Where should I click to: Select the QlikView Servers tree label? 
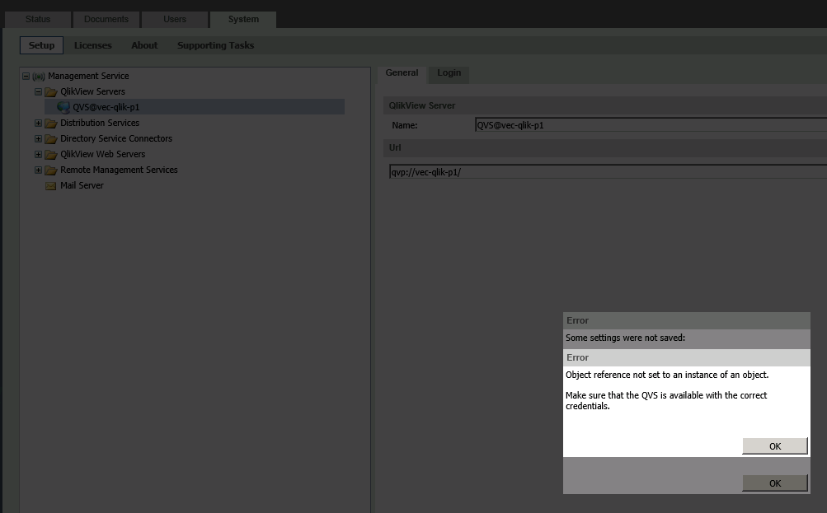pyautogui.click(x=92, y=91)
